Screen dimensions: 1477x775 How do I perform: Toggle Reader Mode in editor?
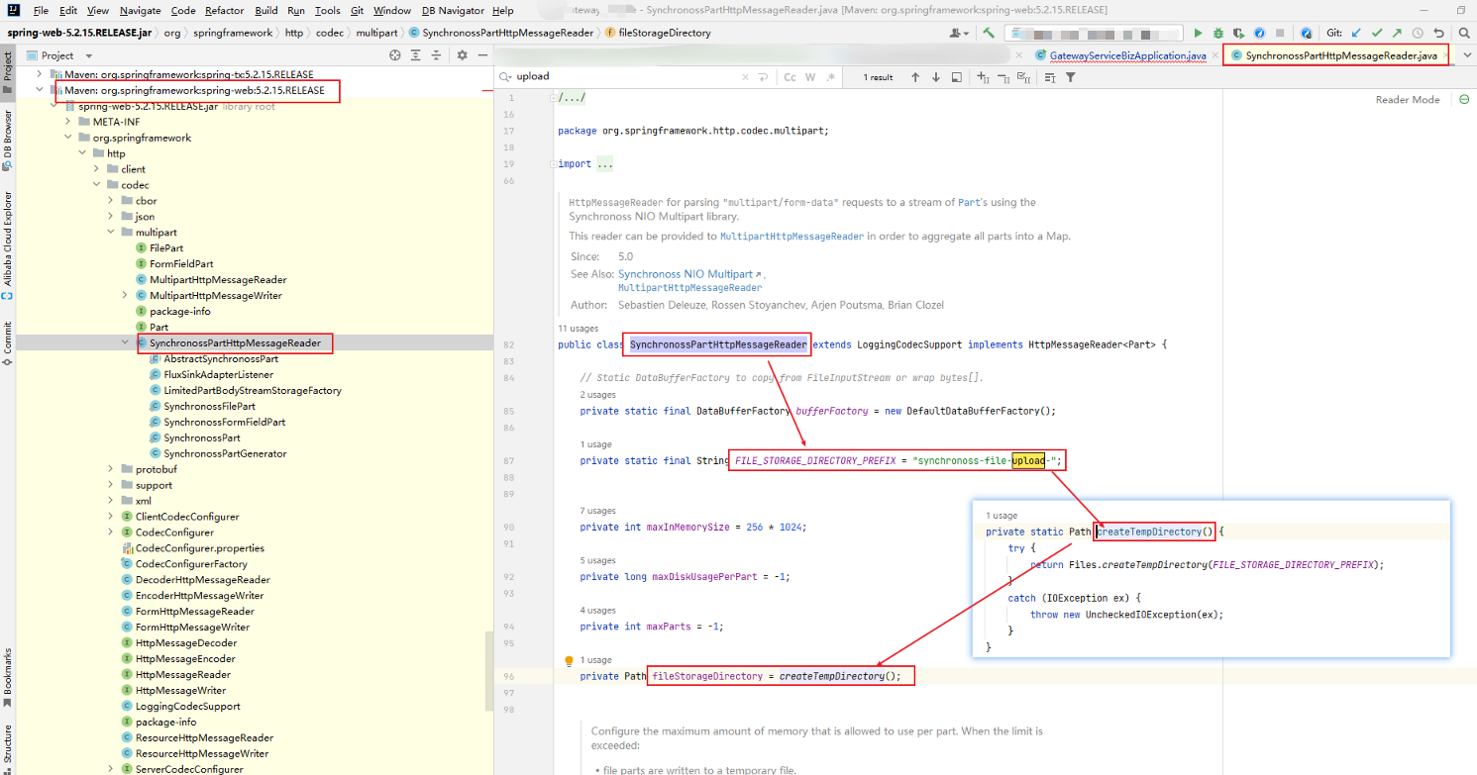point(1408,99)
